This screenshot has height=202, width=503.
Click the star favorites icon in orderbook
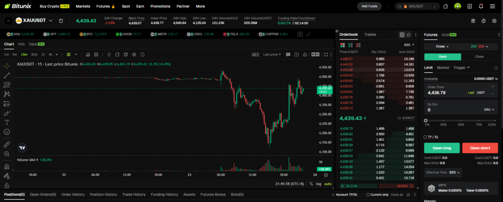pos(408,35)
